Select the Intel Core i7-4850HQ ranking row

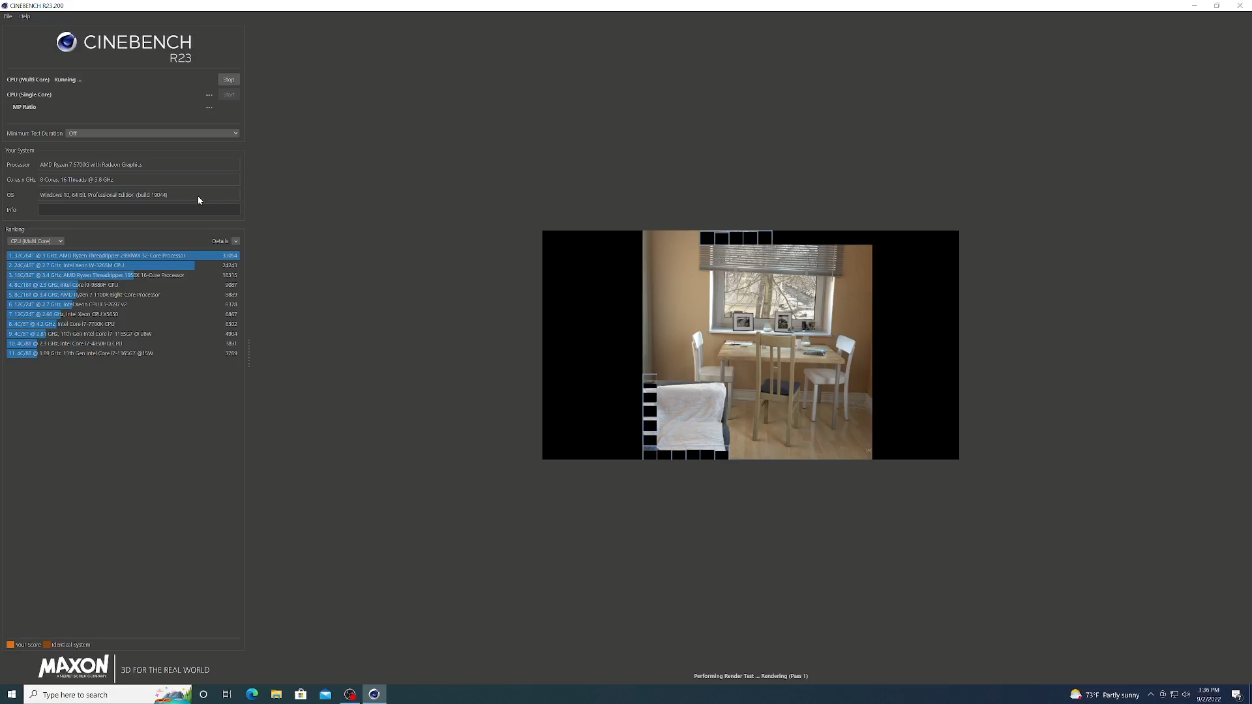coord(123,344)
